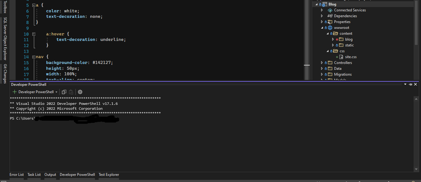Click the copy icon in PowerShell toolbar
421x182 pixels.
[x=64, y=92]
